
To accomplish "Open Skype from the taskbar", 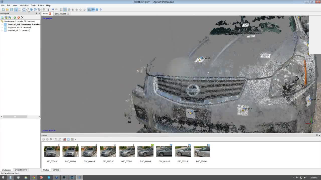I will click(x=49, y=177).
